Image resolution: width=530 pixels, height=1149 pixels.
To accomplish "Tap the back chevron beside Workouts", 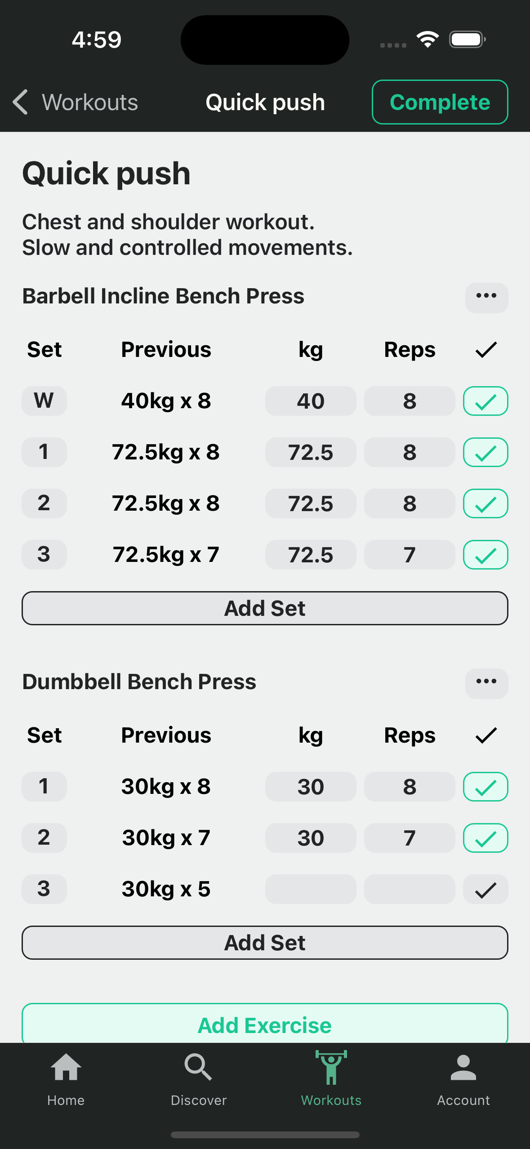I will 21,102.
